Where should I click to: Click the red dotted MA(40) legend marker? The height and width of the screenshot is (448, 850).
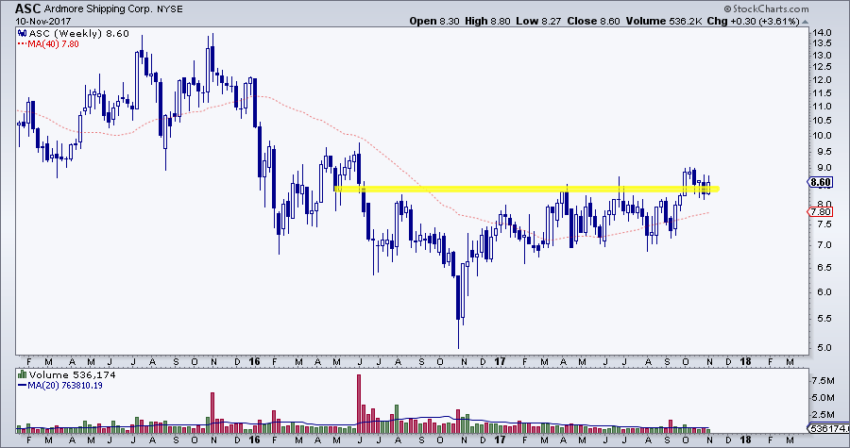pyautogui.click(x=23, y=43)
